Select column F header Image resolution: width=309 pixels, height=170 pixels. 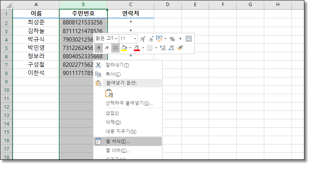223,5
